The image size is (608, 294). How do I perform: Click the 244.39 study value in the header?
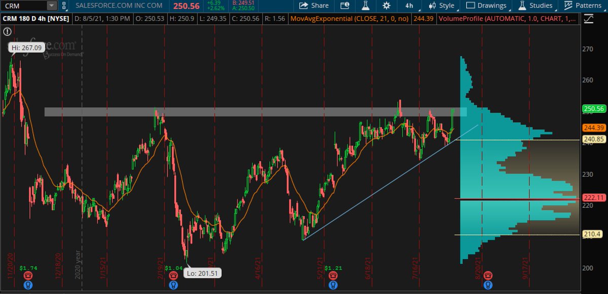pyautogui.click(x=425, y=19)
